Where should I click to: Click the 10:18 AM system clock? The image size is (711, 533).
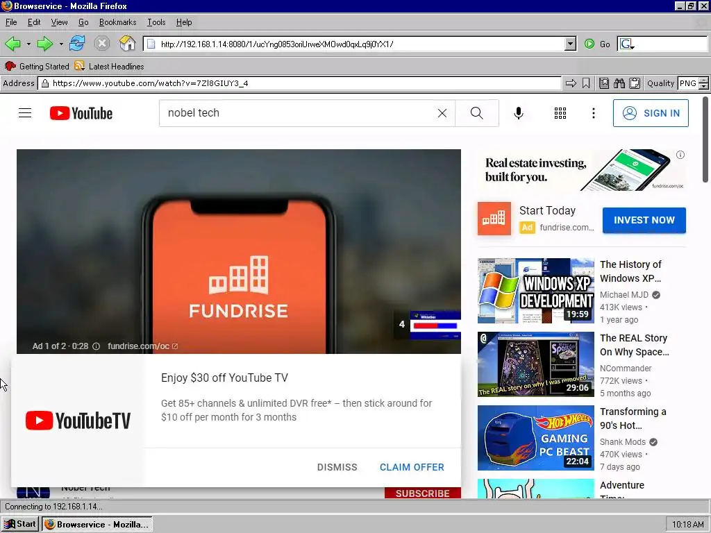click(x=687, y=525)
